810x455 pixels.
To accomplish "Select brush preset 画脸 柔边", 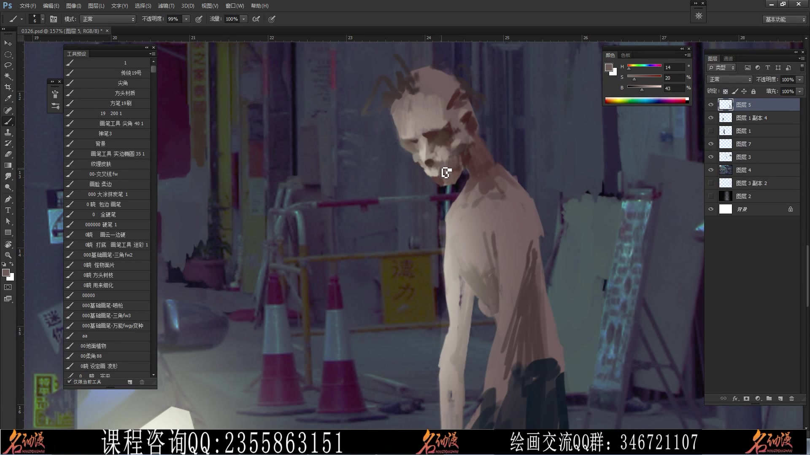I will pyautogui.click(x=107, y=184).
